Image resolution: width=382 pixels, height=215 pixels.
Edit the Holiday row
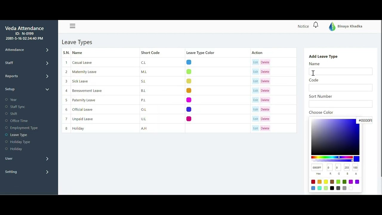[255, 128]
